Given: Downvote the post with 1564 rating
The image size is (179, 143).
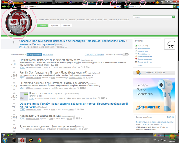Looking at the screenshot, I should click(14, 79).
